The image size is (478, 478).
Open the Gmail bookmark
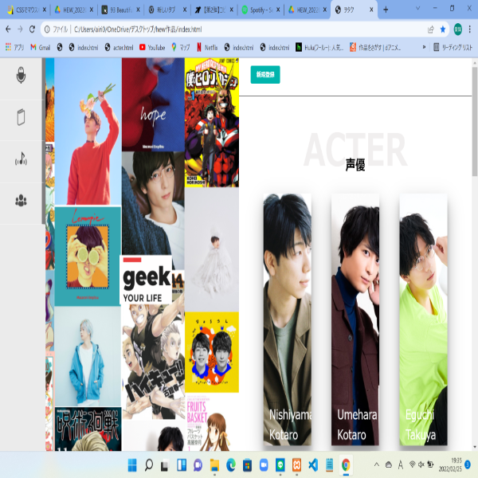[38, 47]
